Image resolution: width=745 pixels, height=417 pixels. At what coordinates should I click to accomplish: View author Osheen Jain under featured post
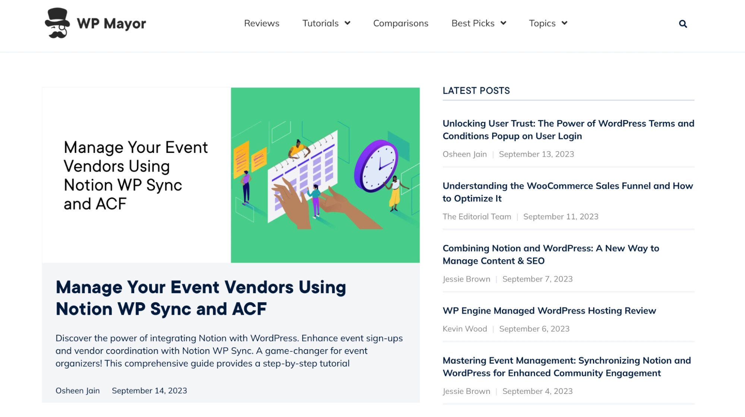(x=78, y=391)
